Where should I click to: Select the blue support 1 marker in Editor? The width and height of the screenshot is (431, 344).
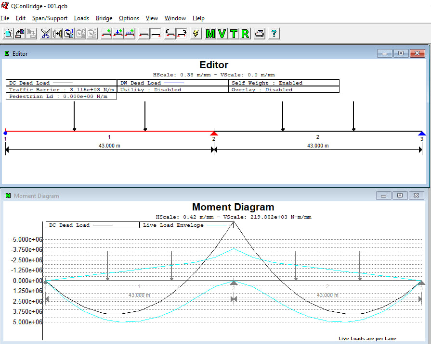coord(5,133)
